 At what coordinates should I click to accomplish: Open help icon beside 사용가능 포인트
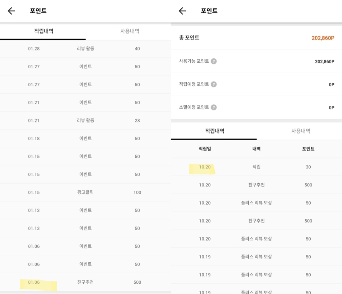(214, 61)
